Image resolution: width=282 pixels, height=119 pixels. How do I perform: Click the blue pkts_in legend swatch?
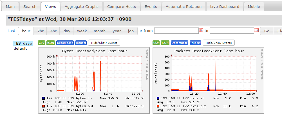click(x=158, y=98)
